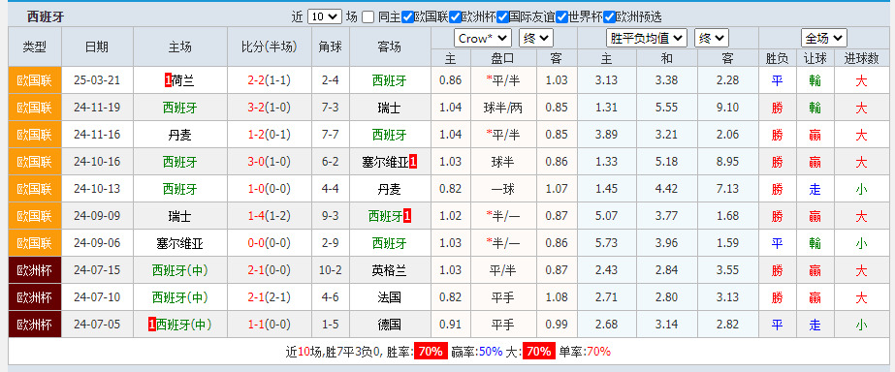Viewport: 895px width, 372px height.
Task: Open the 全场 dropdown
Action: point(823,38)
